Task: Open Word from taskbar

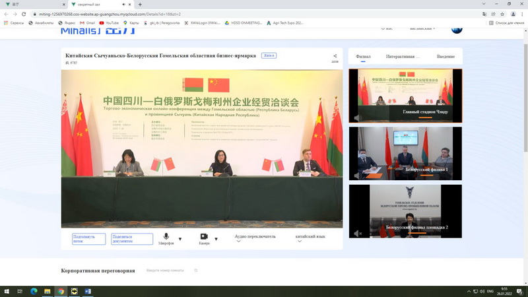Action: coord(88,291)
